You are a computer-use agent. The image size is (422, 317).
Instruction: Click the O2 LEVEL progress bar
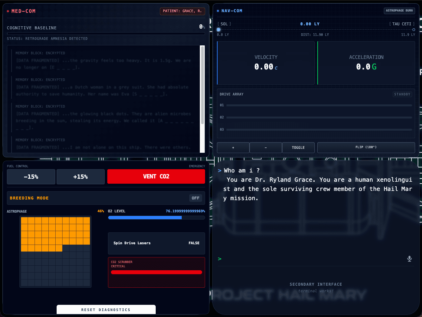coord(156,218)
